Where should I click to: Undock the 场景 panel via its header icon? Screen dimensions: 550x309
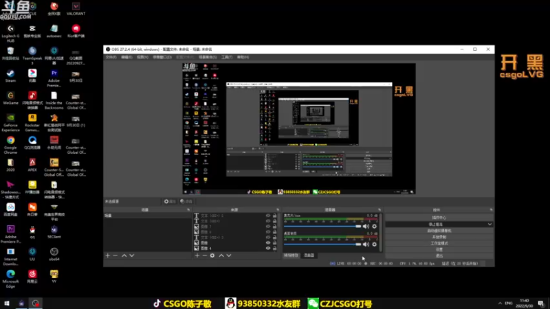[188, 210]
